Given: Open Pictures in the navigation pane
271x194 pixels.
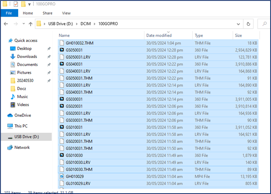Looking at the screenshot, I should click(x=24, y=73).
